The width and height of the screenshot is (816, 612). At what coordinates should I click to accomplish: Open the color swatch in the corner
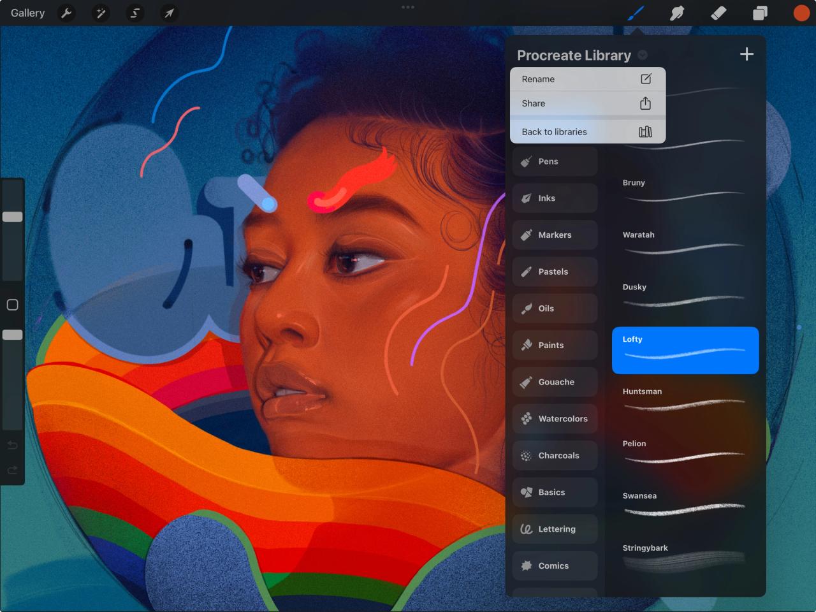pyautogui.click(x=801, y=13)
